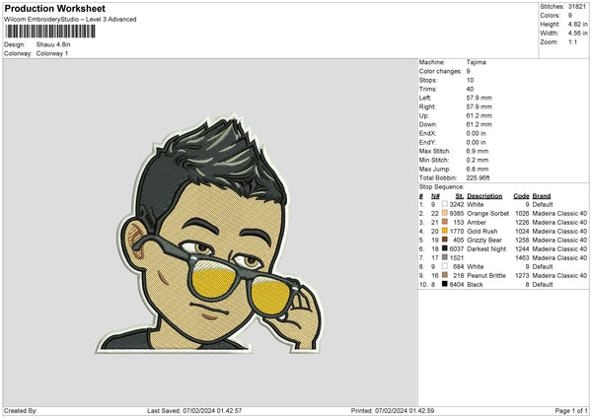Select the machine name Tajima

click(477, 62)
